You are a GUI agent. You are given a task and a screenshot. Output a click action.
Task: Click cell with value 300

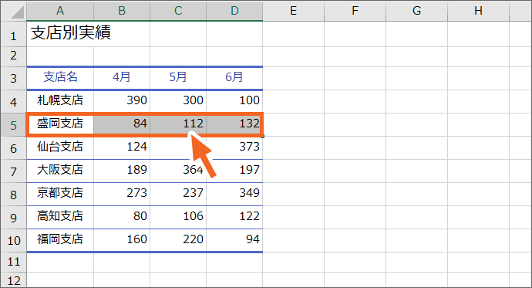178,102
